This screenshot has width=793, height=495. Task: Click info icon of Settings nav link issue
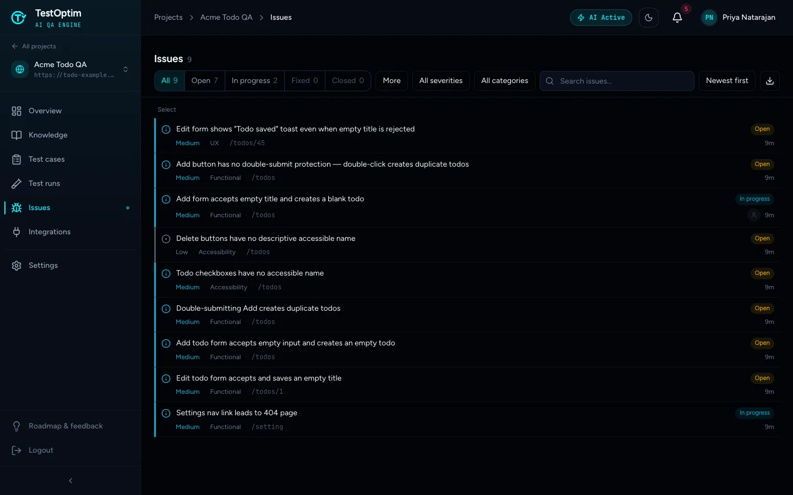pyautogui.click(x=166, y=413)
